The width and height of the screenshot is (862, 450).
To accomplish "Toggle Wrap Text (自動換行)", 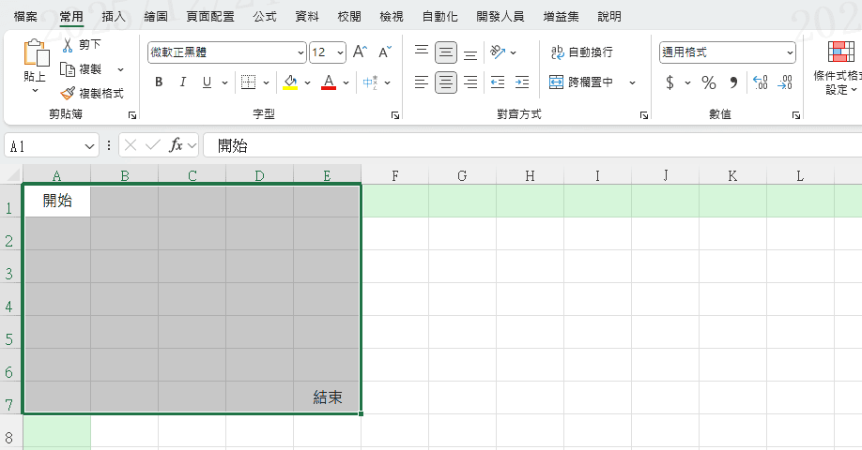I will pyautogui.click(x=582, y=52).
